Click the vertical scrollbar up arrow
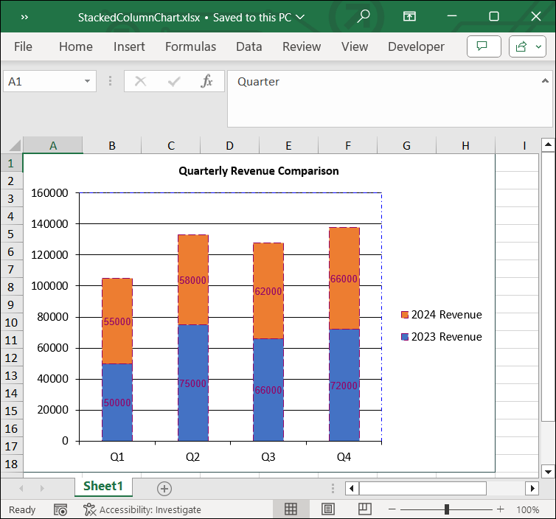 pyautogui.click(x=548, y=144)
